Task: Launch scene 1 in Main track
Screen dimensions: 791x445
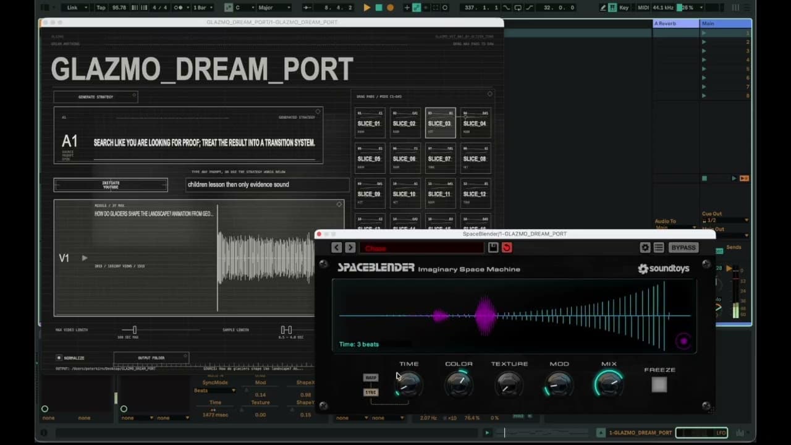Action: tap(703, 33)
